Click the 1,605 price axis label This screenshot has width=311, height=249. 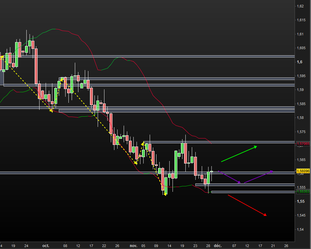click(301, 48)
